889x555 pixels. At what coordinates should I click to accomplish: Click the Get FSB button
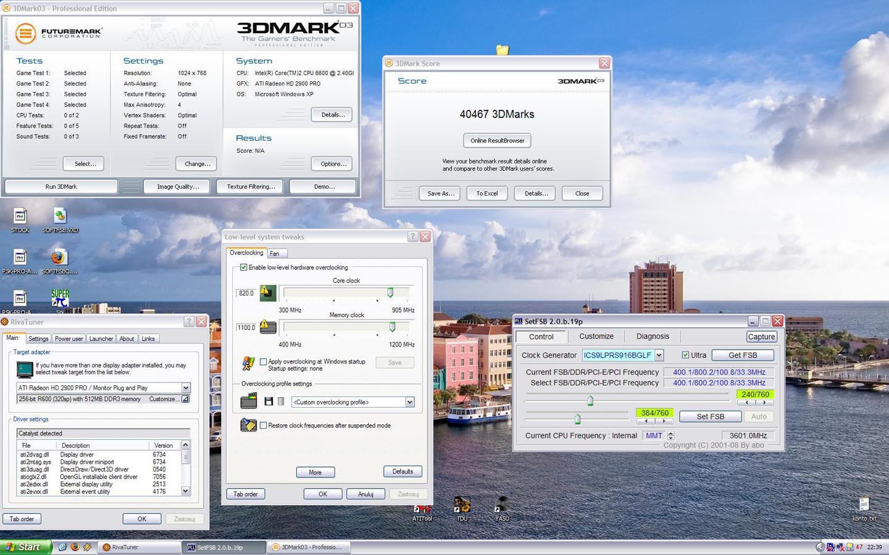(x=743, y=355)
